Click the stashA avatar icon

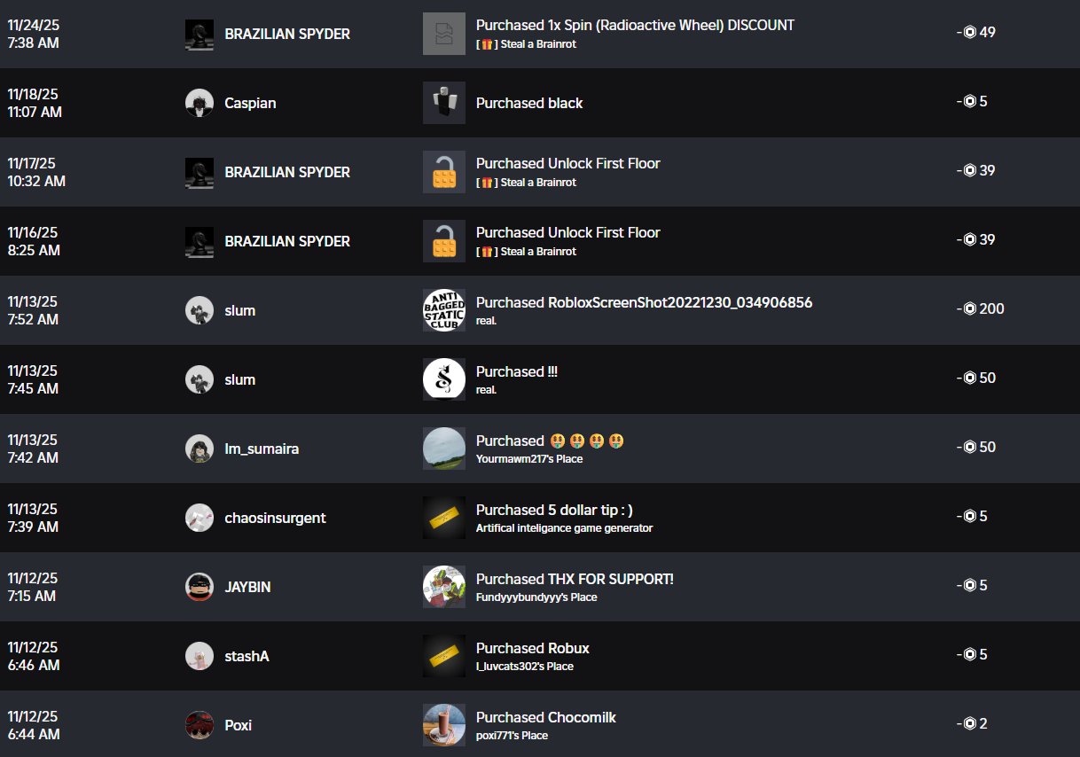tap(200, 656)
